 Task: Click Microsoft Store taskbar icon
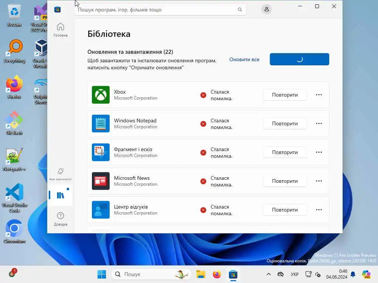233,274
